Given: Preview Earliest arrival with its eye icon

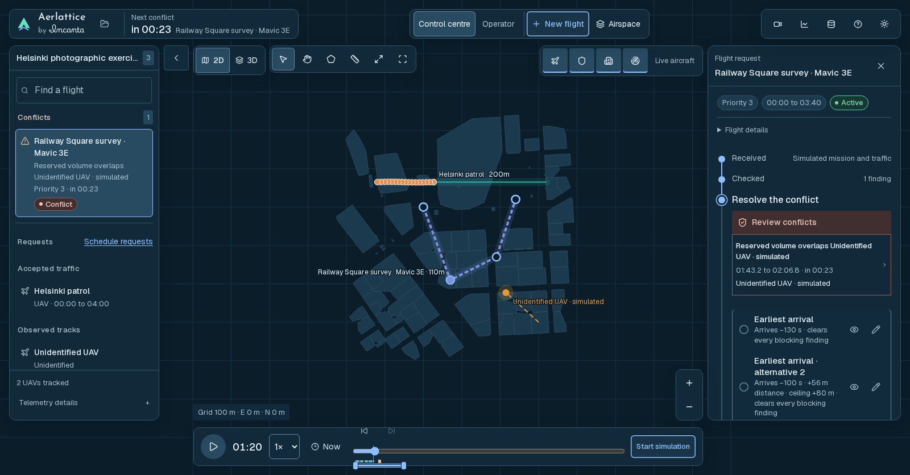Looking at the screenshot, I should click(x=854, y=330).
